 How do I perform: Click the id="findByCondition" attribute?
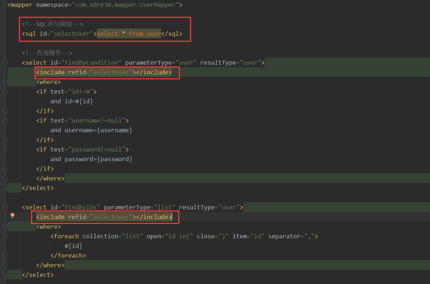[x=86, y=63]
